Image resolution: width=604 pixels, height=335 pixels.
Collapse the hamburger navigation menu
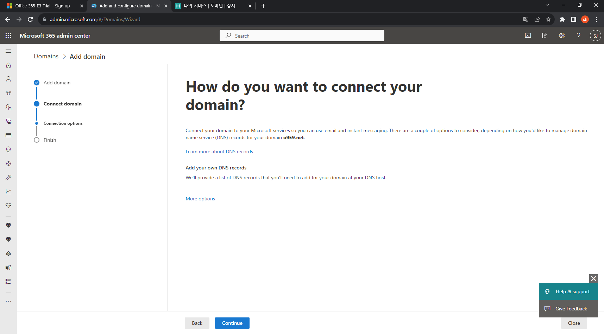pyautogui.click(x=8, y=51)
